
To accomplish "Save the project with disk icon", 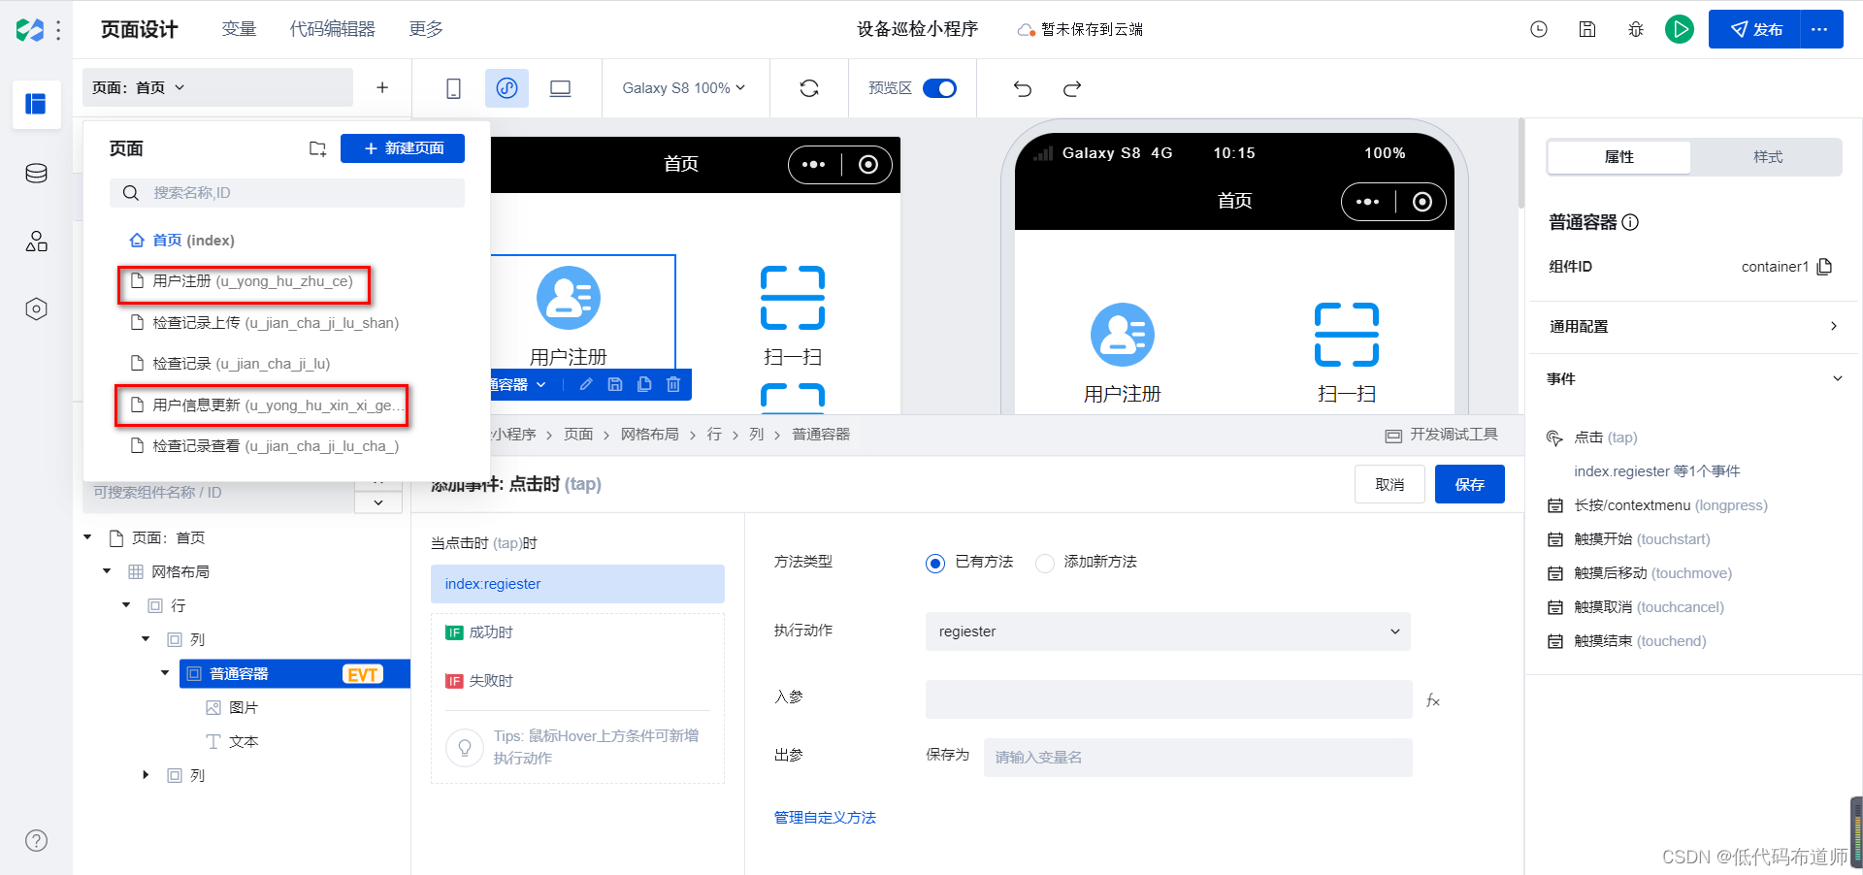I will [1587, 29].
